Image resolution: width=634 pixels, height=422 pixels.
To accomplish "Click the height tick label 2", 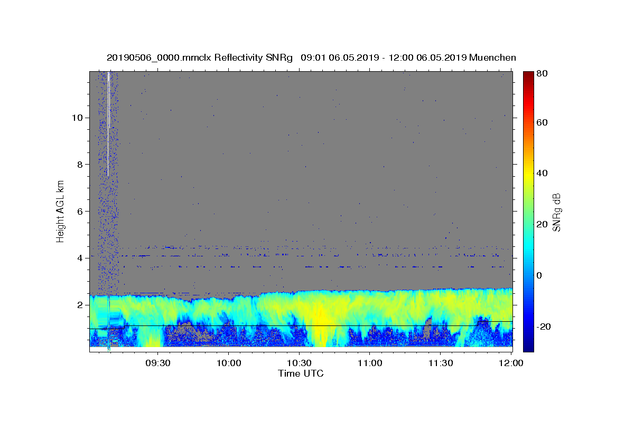I will (80, 305).
